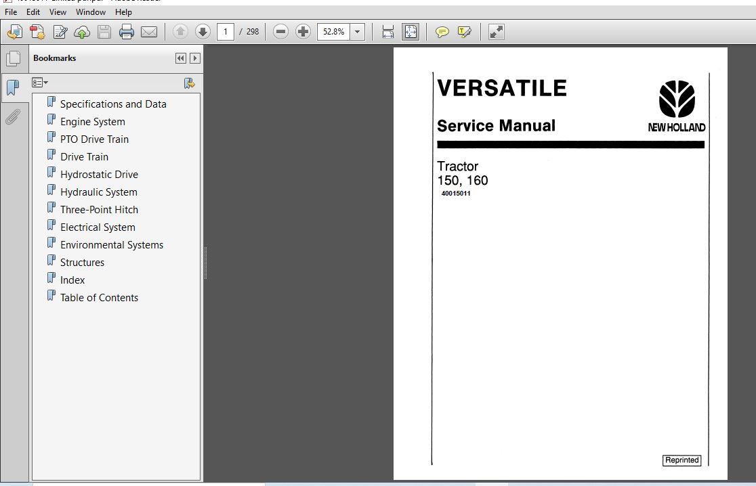Image resolution: width=756 pixels, height=486 pixels.
Task: Click the Bookmarks panel ribbon icon
Action: tap(13, 88)
